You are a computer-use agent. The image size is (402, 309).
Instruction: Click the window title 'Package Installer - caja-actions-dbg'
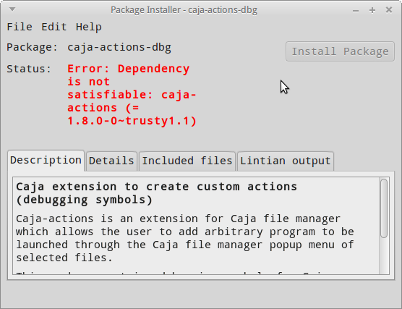(184, 10)
